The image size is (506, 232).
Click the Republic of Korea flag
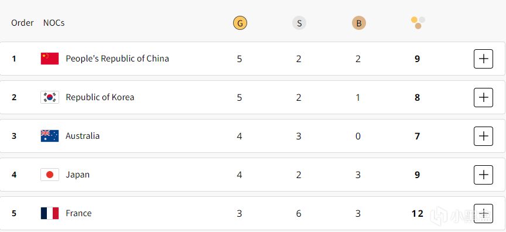pos(50,97)
